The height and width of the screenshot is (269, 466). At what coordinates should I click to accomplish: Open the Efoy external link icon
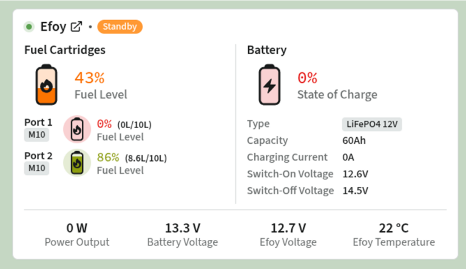pyautogui.click(x=76, y=27)
